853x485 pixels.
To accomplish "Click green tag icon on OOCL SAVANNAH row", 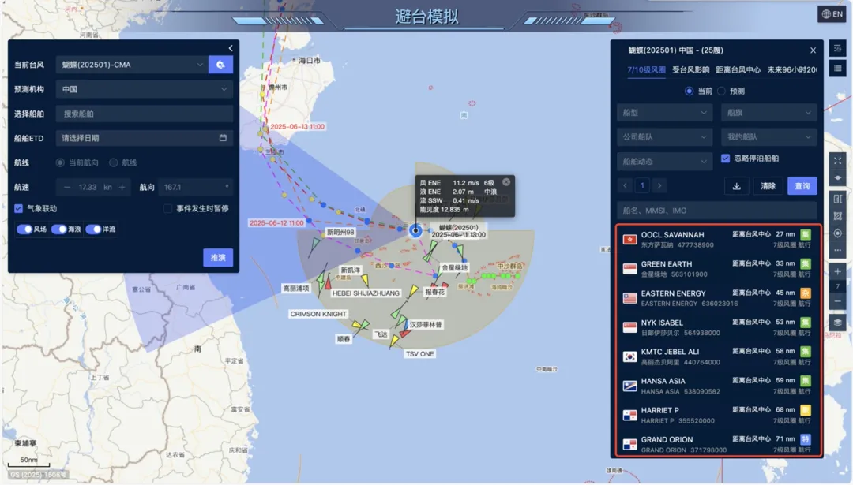I will pos(806,235).
